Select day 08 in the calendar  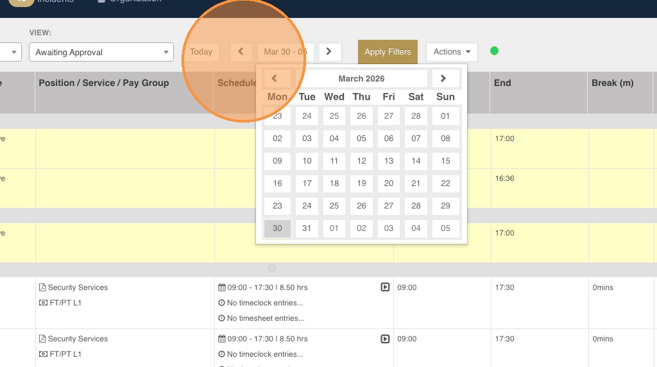(445, 138)
